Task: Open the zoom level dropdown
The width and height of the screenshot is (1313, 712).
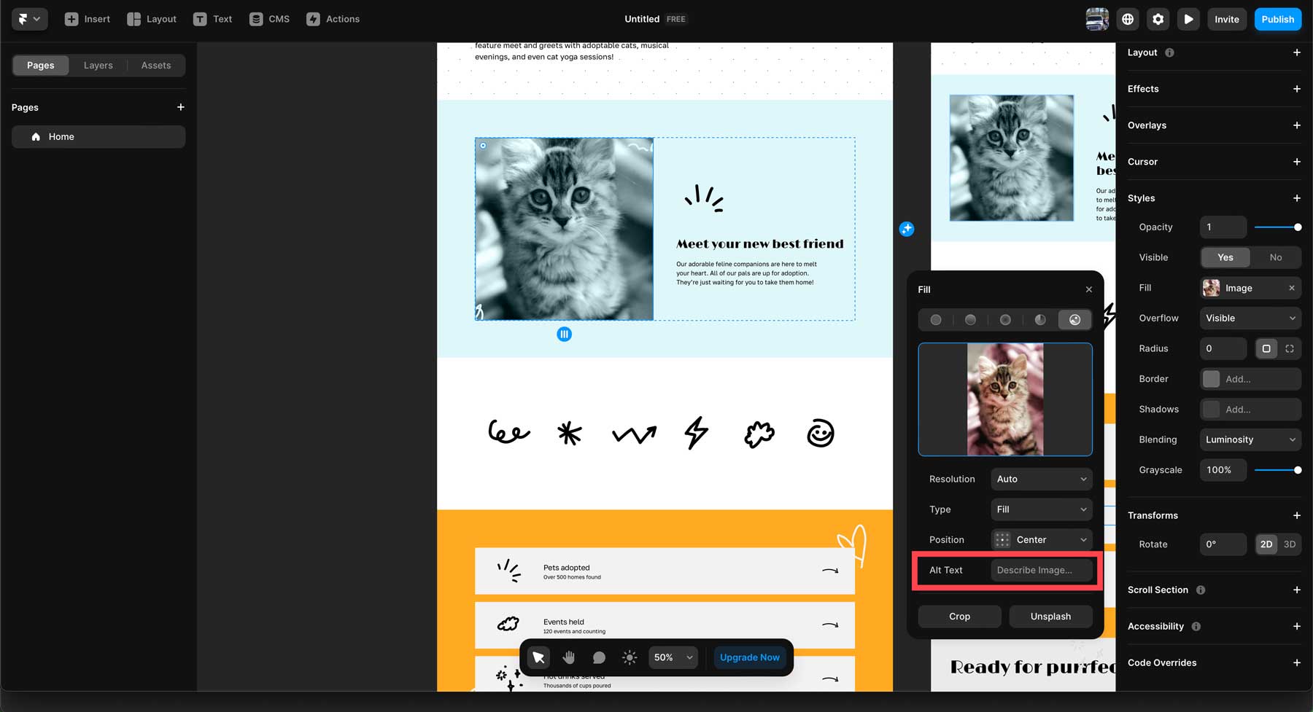Action: pyautogui.click(x=672, y=657)
